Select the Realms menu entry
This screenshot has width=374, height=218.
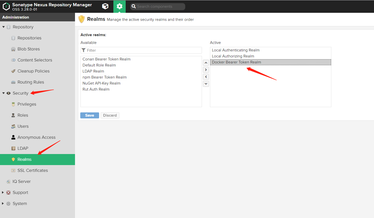click(x=37, y=159)
